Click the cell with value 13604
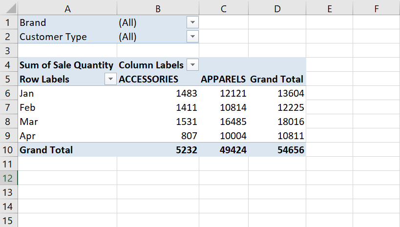Viewport: 400px width, 227px height. tap(277, 93)
